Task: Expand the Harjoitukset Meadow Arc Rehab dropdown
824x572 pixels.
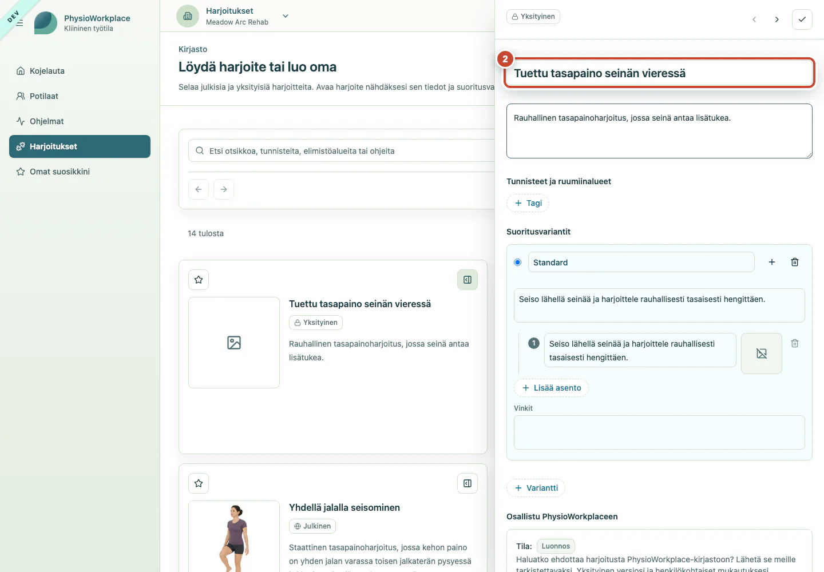Action: 286,16
